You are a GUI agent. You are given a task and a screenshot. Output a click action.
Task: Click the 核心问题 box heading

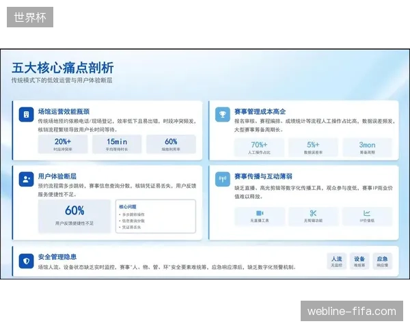point(128,206)
